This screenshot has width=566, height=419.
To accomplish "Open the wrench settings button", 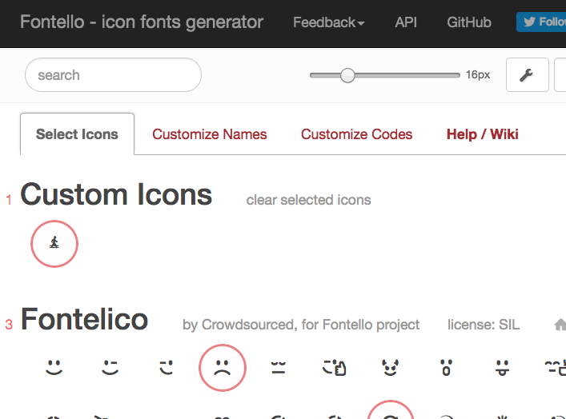I will (x=527, y=75).
